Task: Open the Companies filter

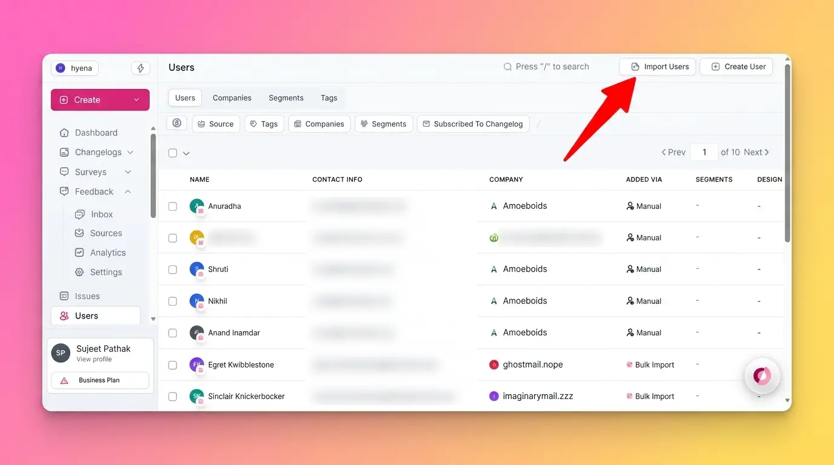Action: (319, 124)
